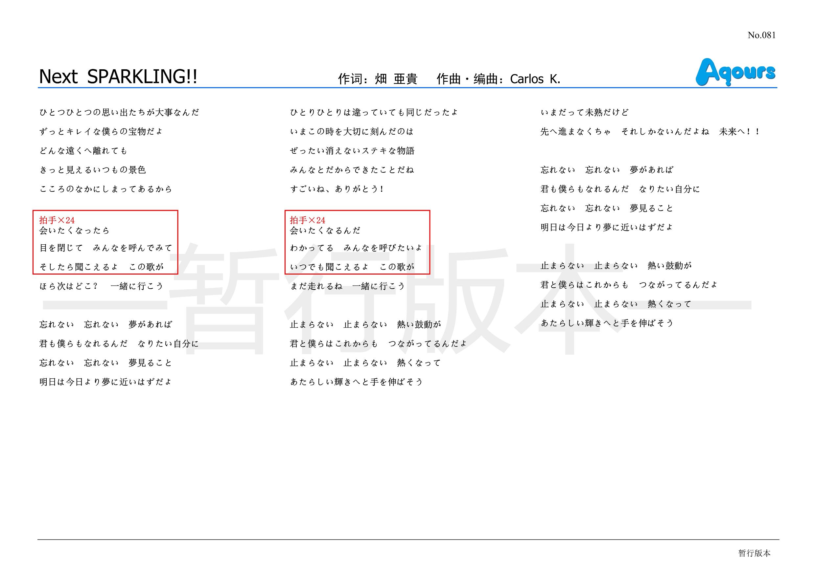Viewport: 815px width, 576px height.
Task: Click lyric line 会いたくなったら
Action: pos(75,231)
